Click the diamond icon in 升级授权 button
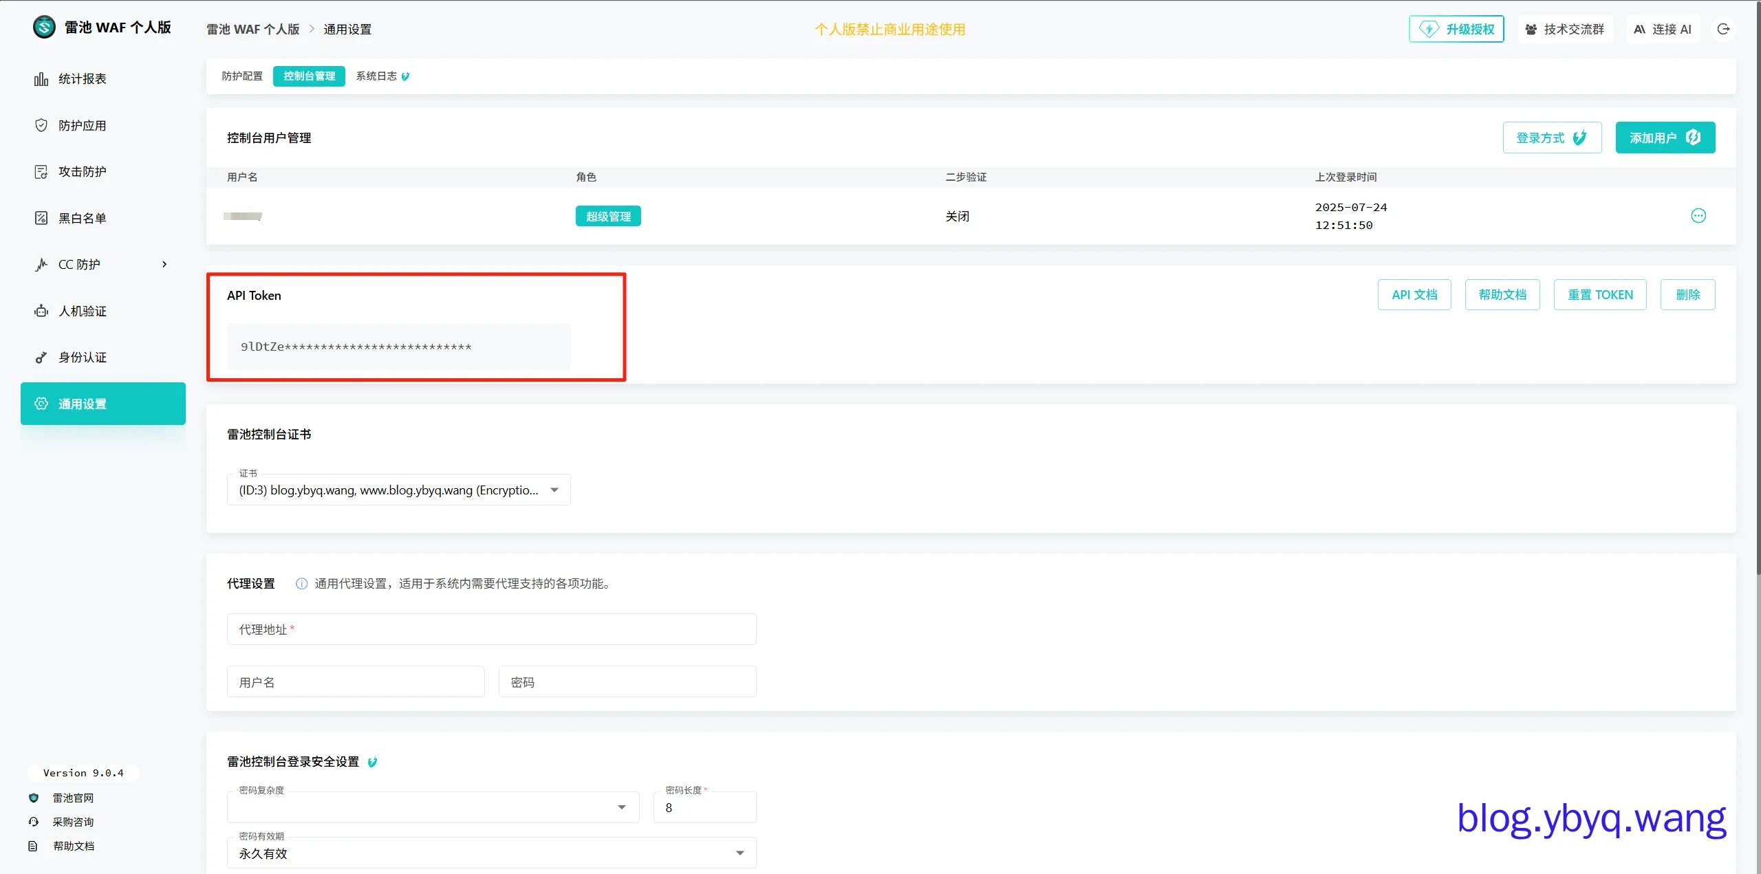 [1429, 29]
